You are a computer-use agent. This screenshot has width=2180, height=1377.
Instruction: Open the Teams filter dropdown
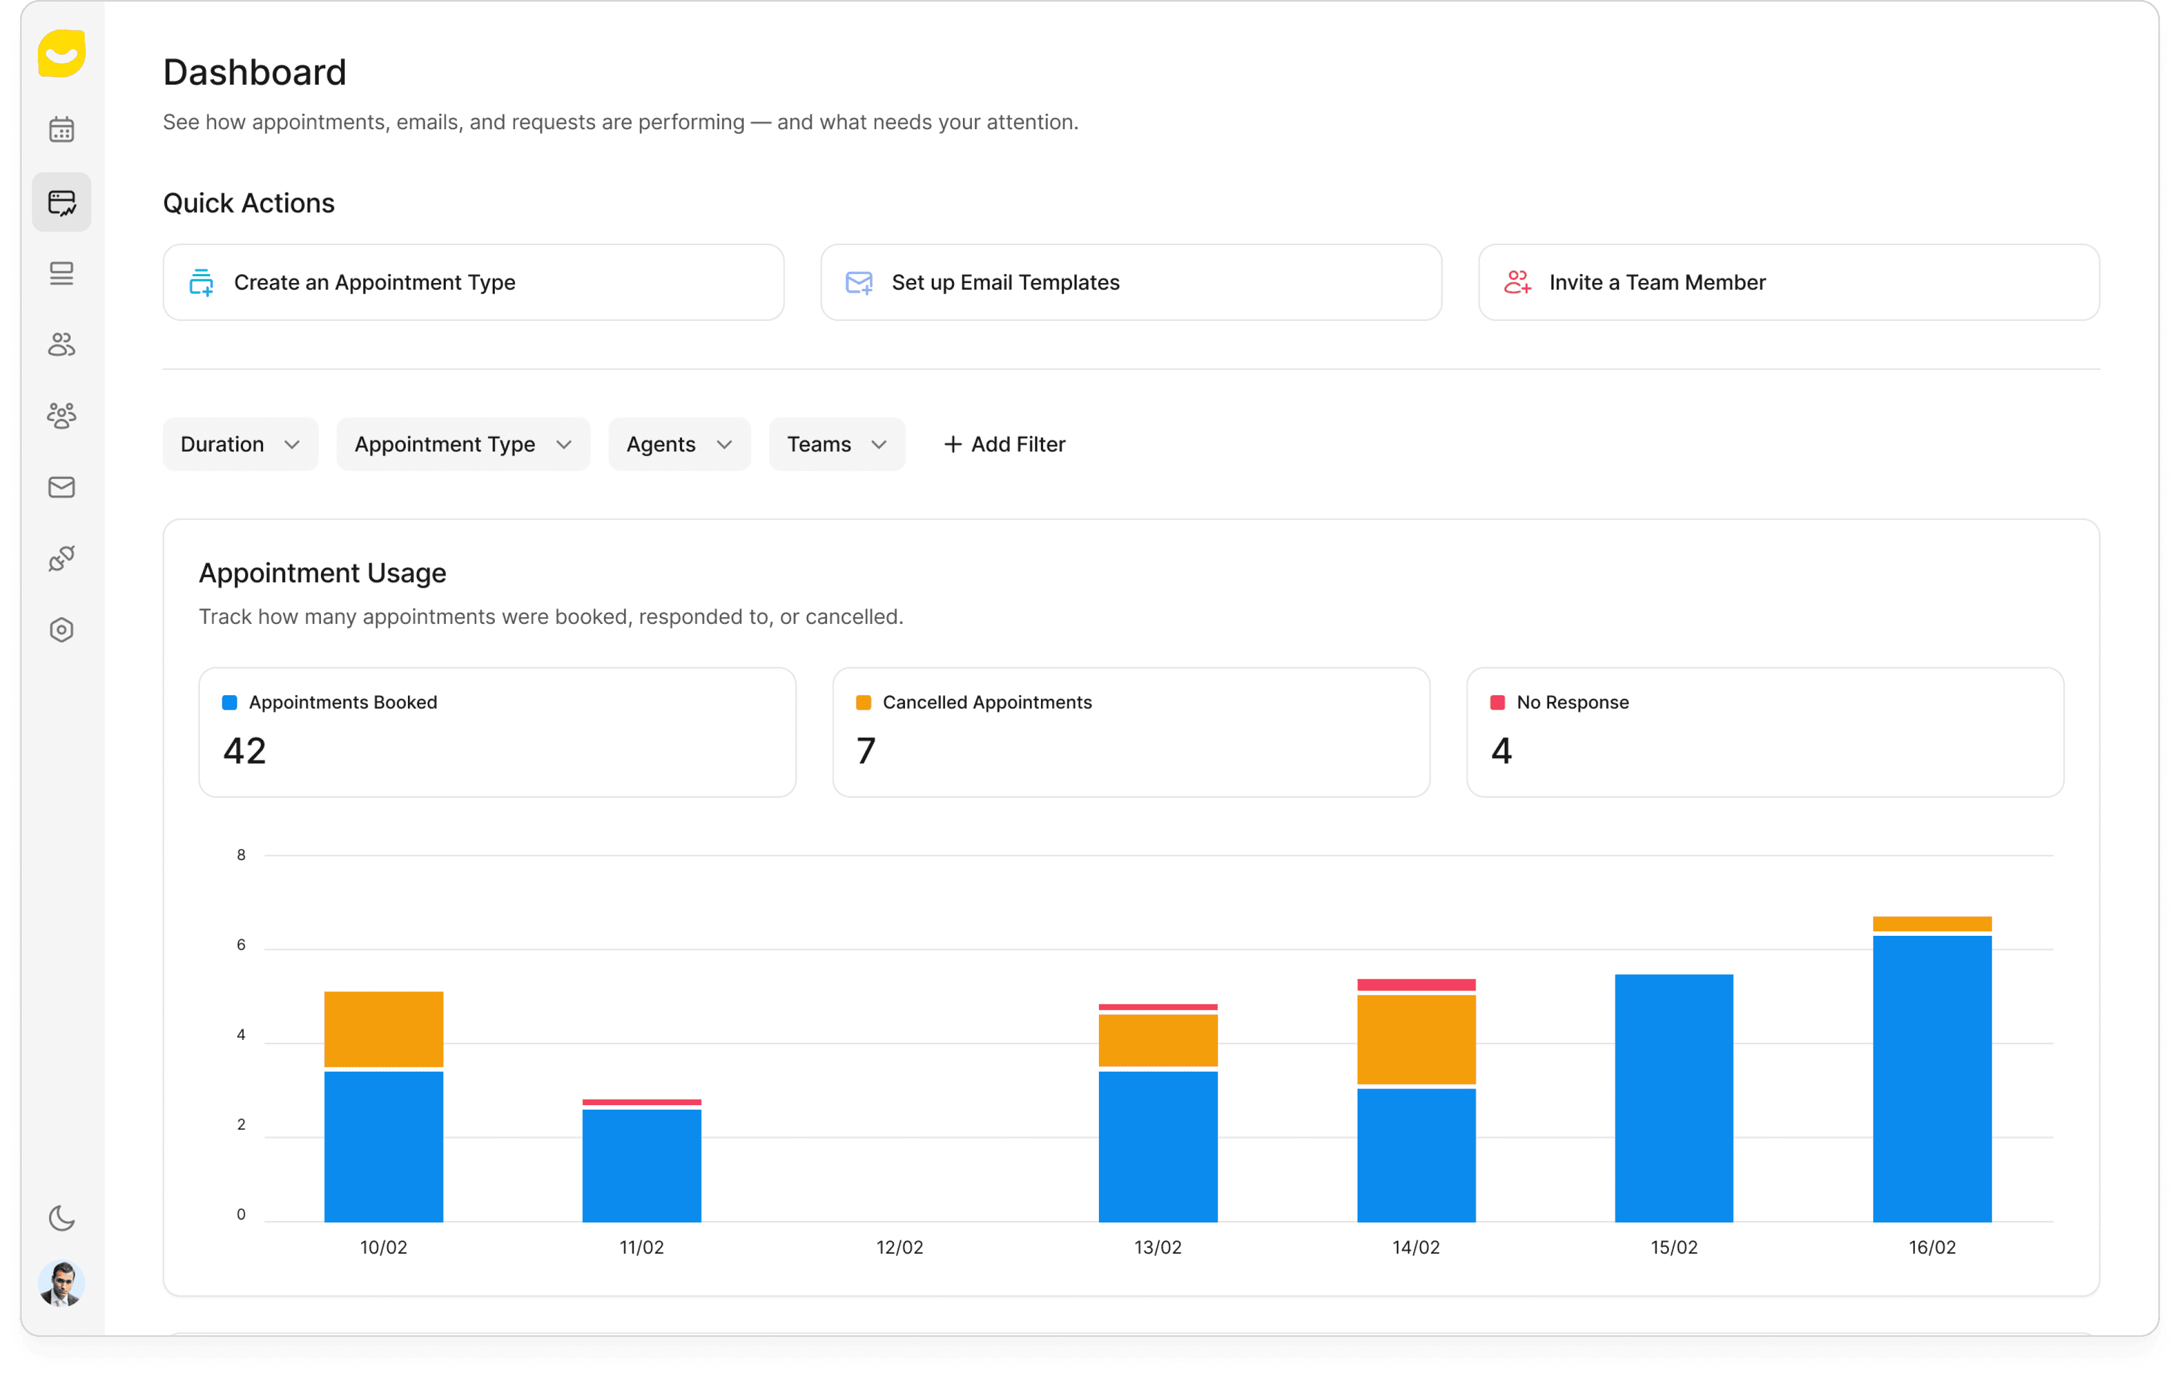(x=835, y=444)
